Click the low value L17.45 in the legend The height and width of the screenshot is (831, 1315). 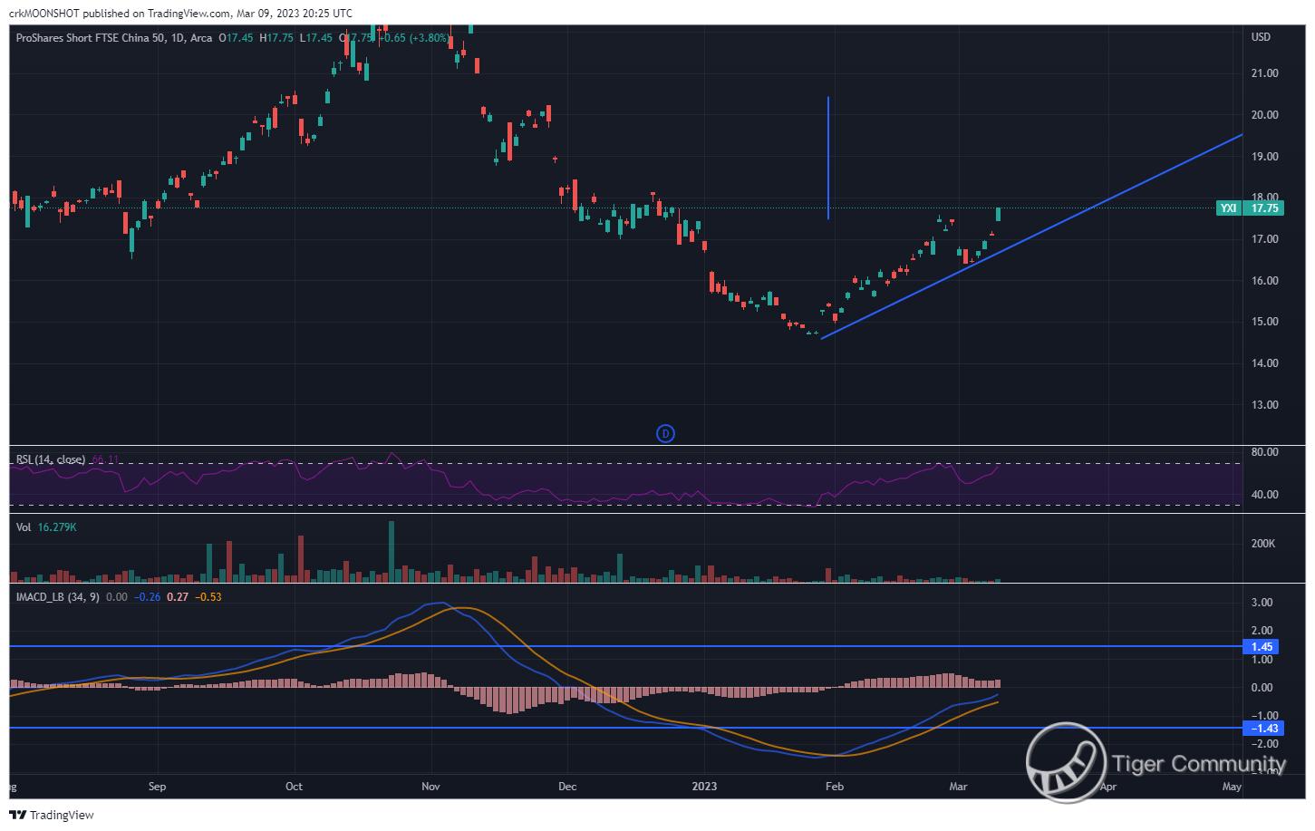click(x=316, y=38)
